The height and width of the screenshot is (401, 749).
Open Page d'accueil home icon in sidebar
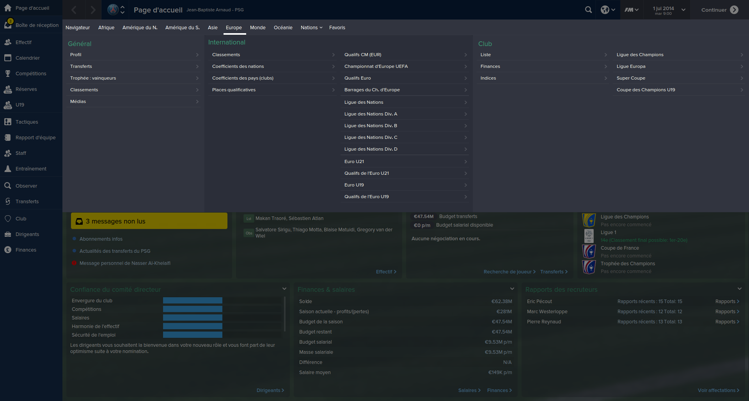click(x=8, y=8)
